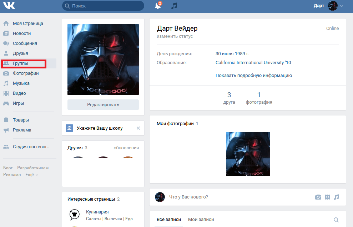
Task: Open Сообщения in the left menu
Action: pos(25,43)
